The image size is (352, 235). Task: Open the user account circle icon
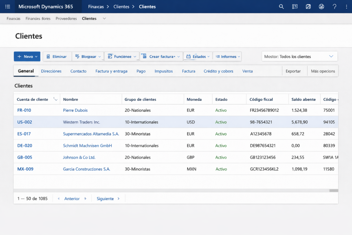(x=321, y=7)
